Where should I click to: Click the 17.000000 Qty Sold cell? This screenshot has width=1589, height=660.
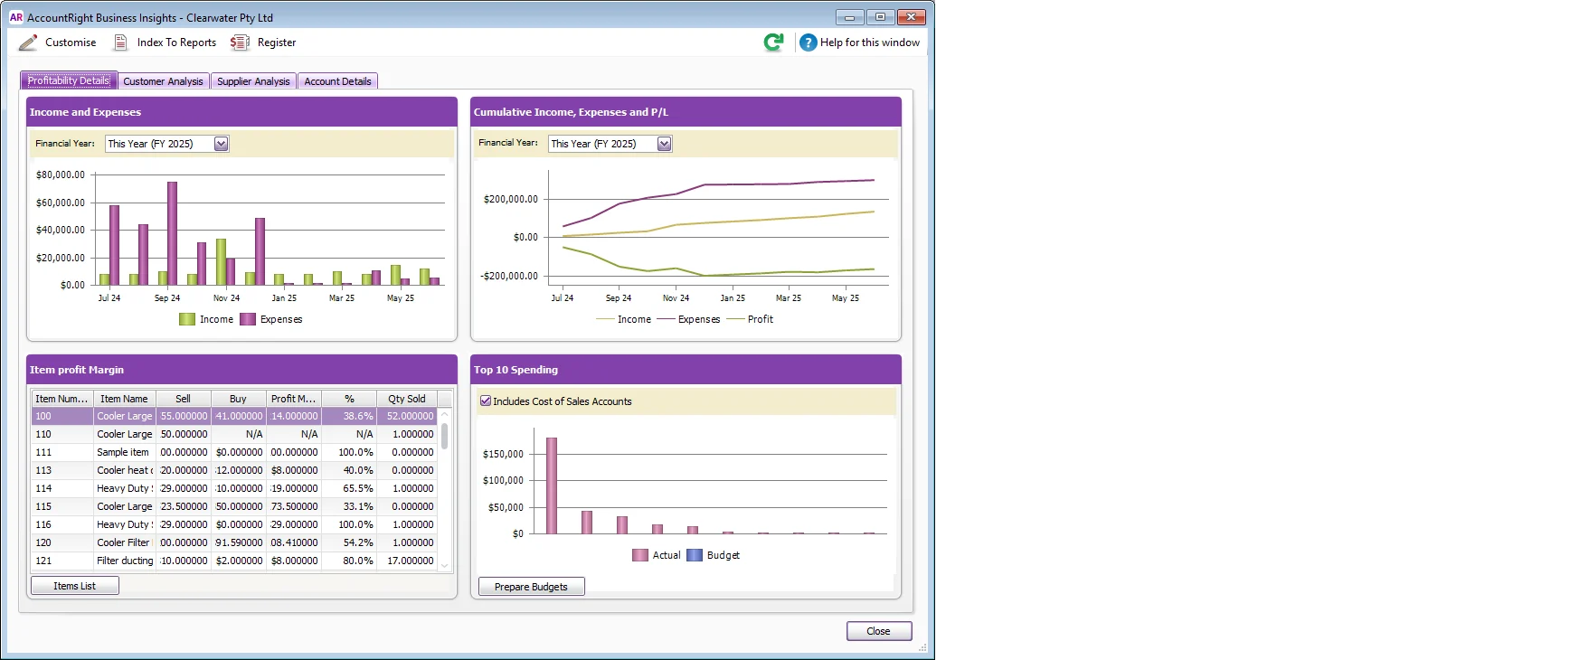pyautogui.click(x=407, y=561)
